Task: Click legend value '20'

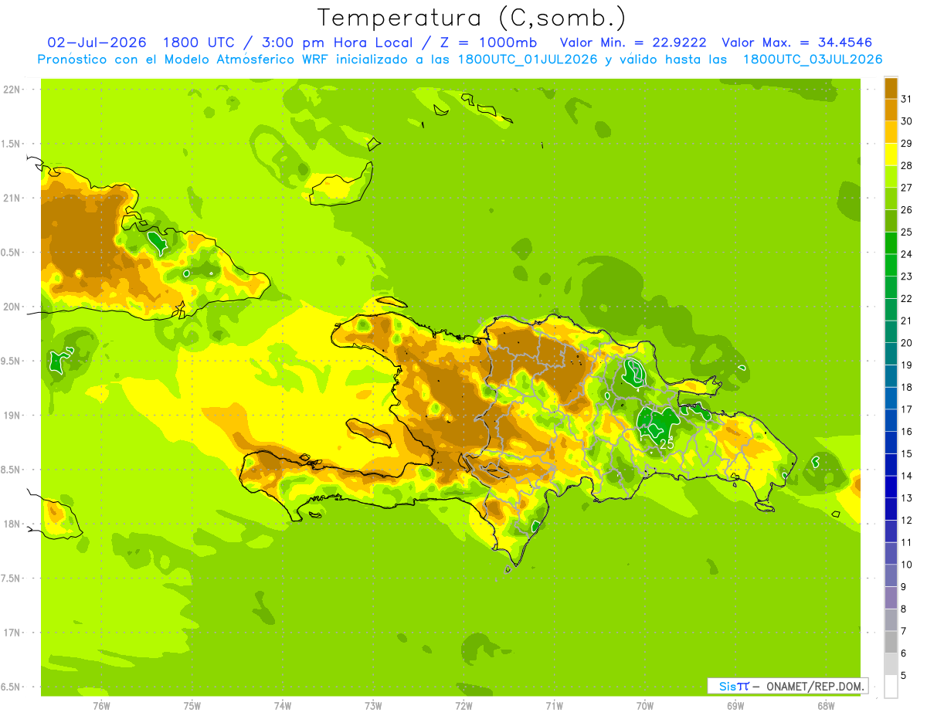Action: point(906,343)
